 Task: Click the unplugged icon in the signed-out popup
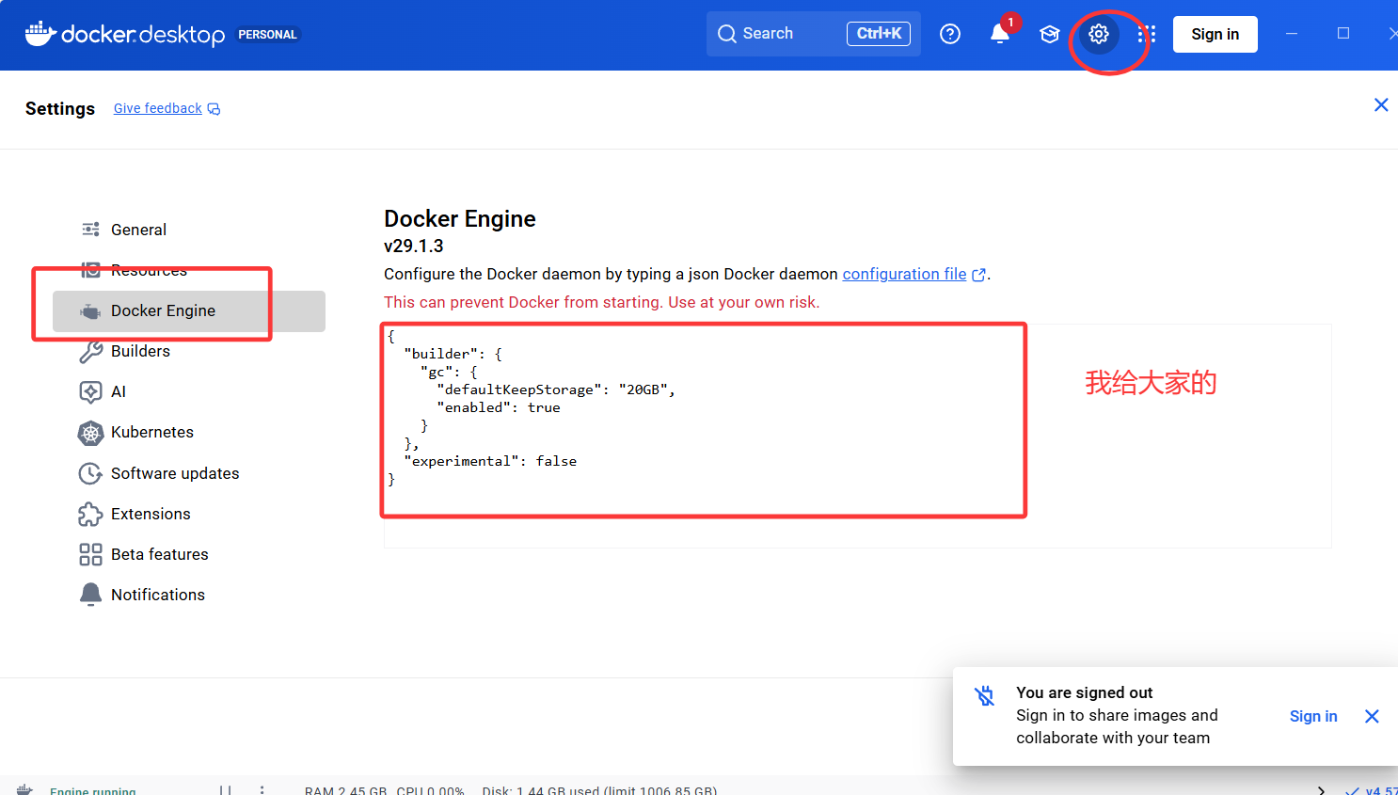(984, 695)
